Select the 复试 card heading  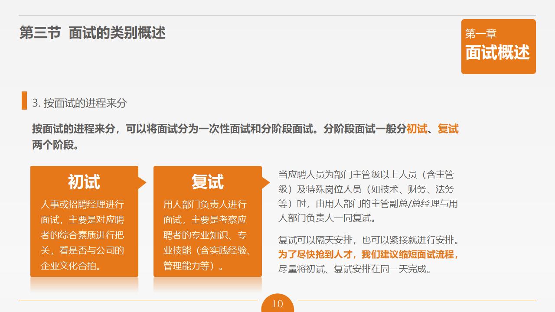pos(208,182)
